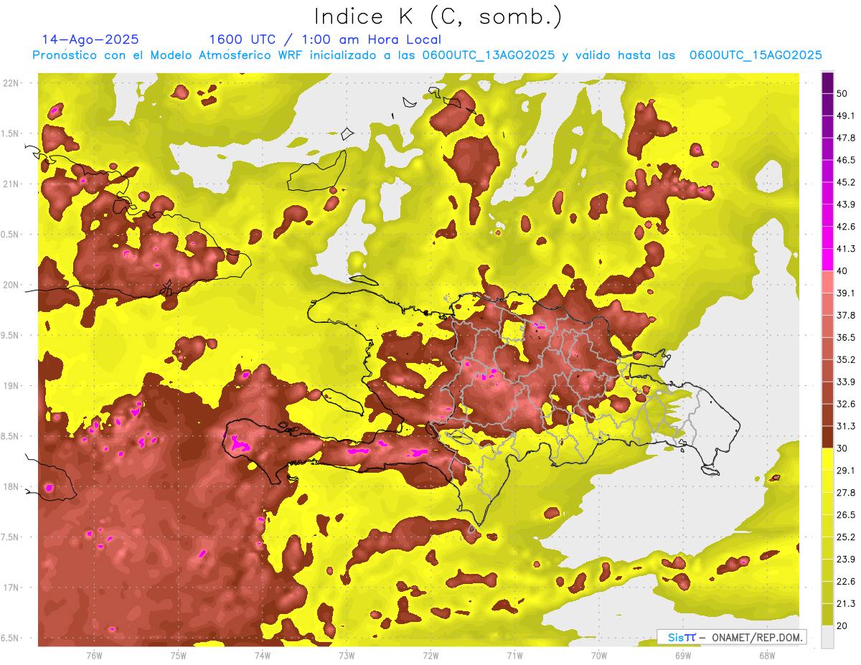The image size is (861, 665).
Task: Click the "50" value on the color scale
Action: [842, 93]
